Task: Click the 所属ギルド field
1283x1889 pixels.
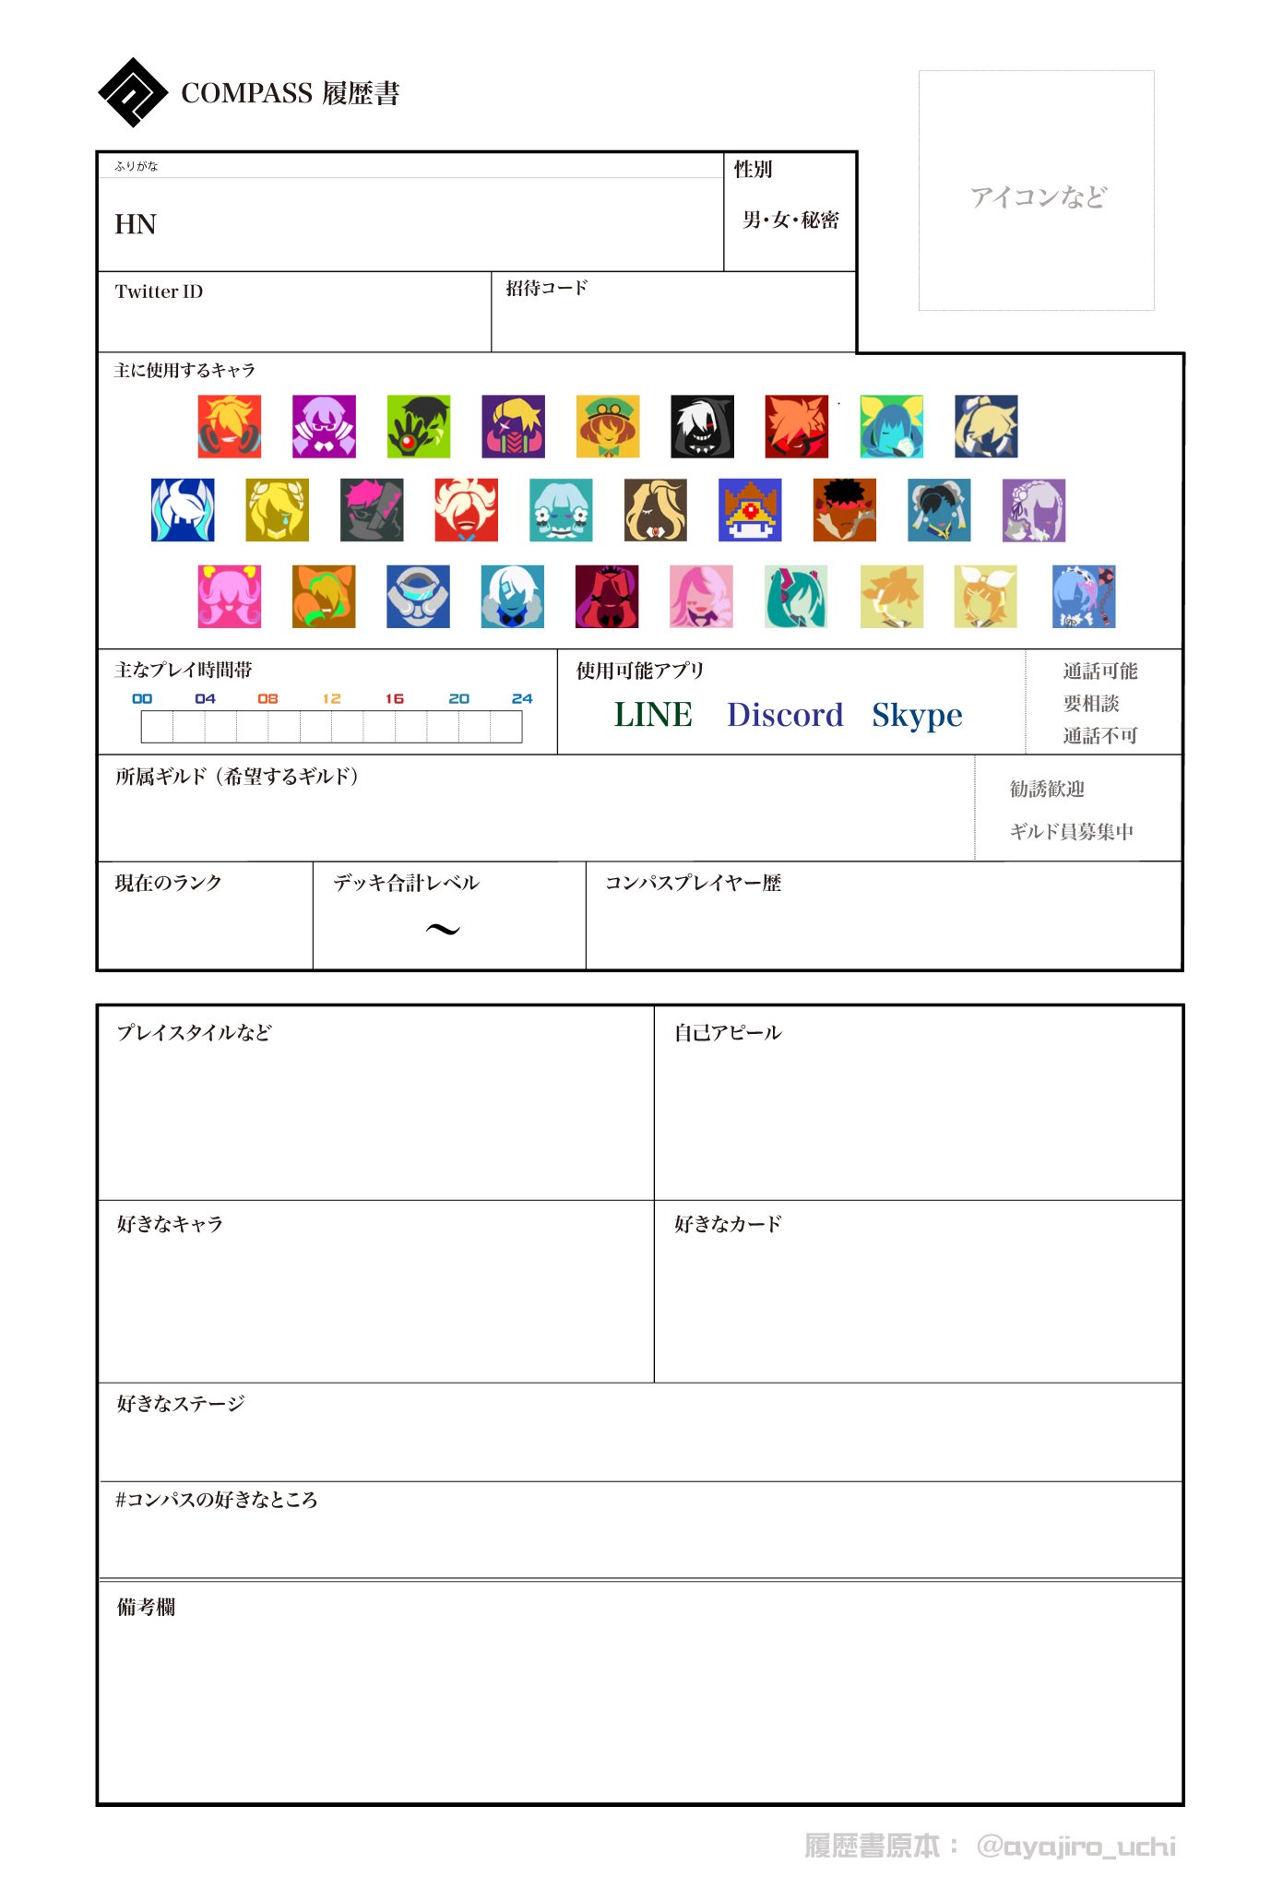Action: pyautogui.click(x=536, y=808)
